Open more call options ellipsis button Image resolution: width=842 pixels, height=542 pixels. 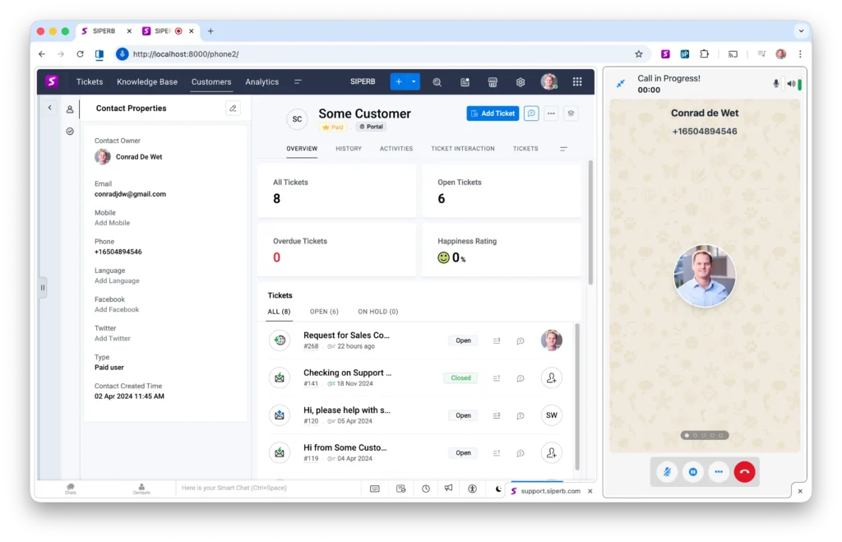point(719,472)
